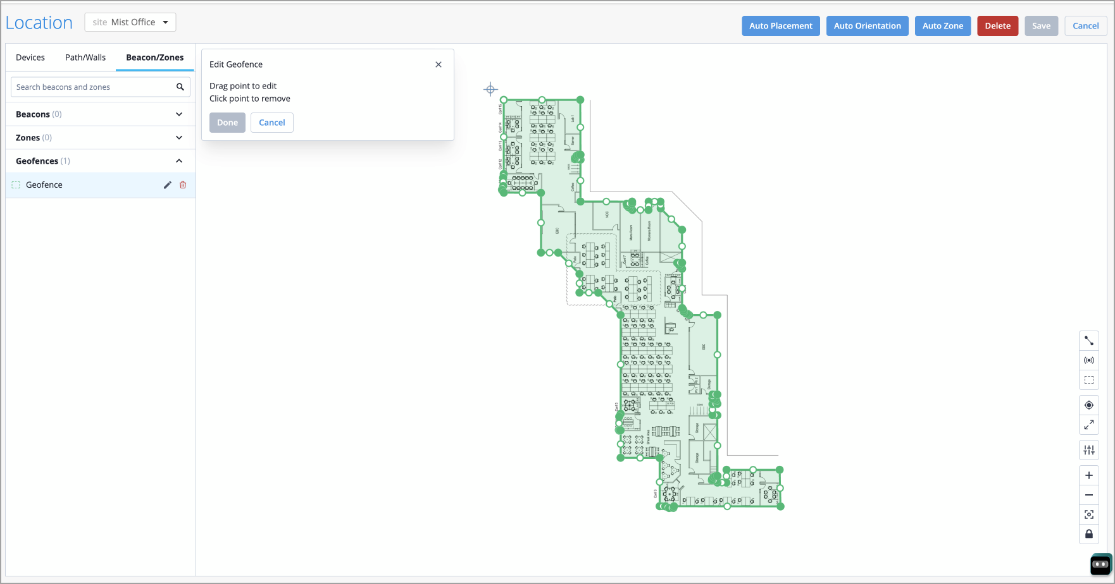Screen dimensions: 1115x584
Task: Click the pencil edit icon for Geofence
Action: [167, 185]
